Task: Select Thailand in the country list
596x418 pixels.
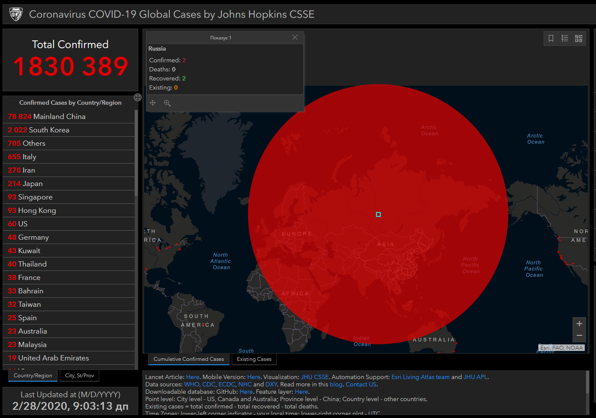Action: 69,264
